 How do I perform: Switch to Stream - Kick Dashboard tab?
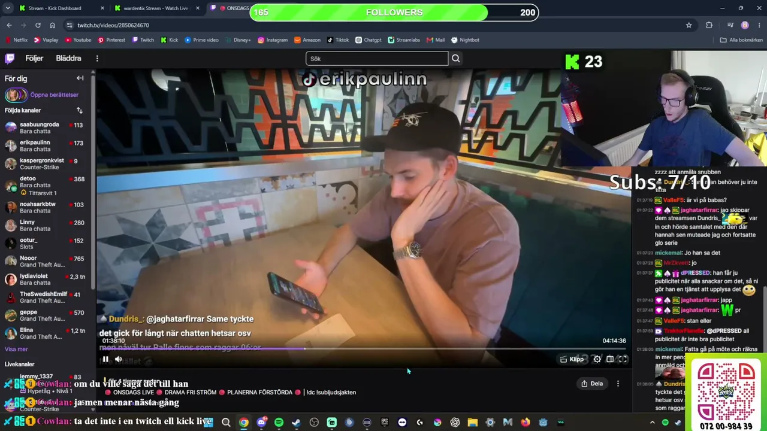(55, 8)
